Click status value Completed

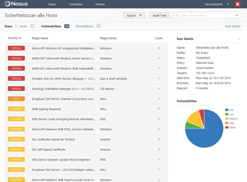(203, 58)
